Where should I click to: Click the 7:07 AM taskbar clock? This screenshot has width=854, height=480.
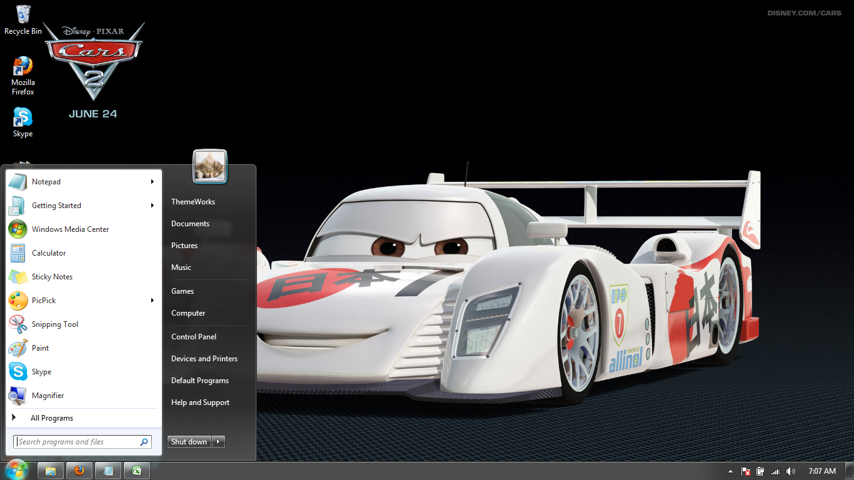[x=822, y=471]
